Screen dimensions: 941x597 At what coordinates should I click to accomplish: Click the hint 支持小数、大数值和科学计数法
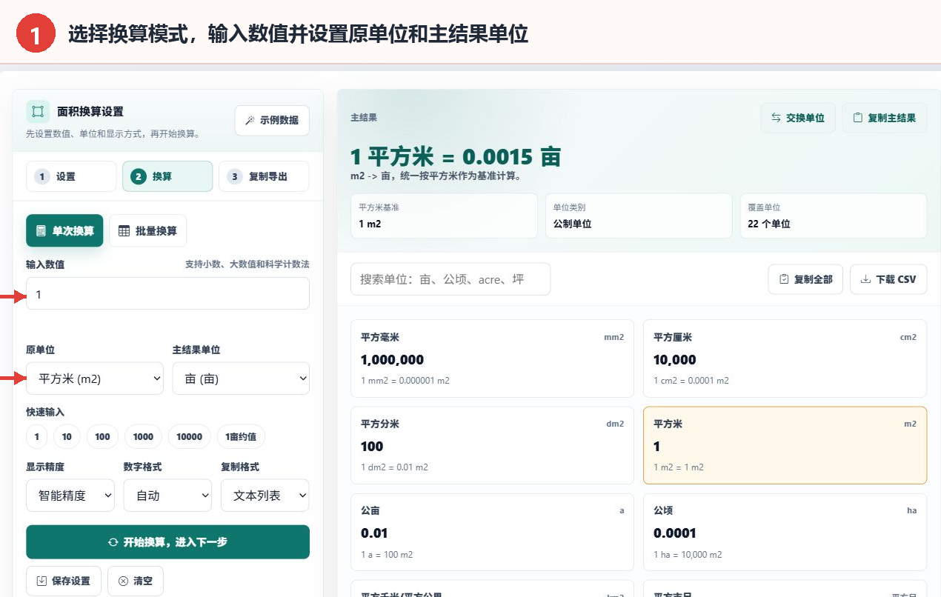(x=247, y=264)
